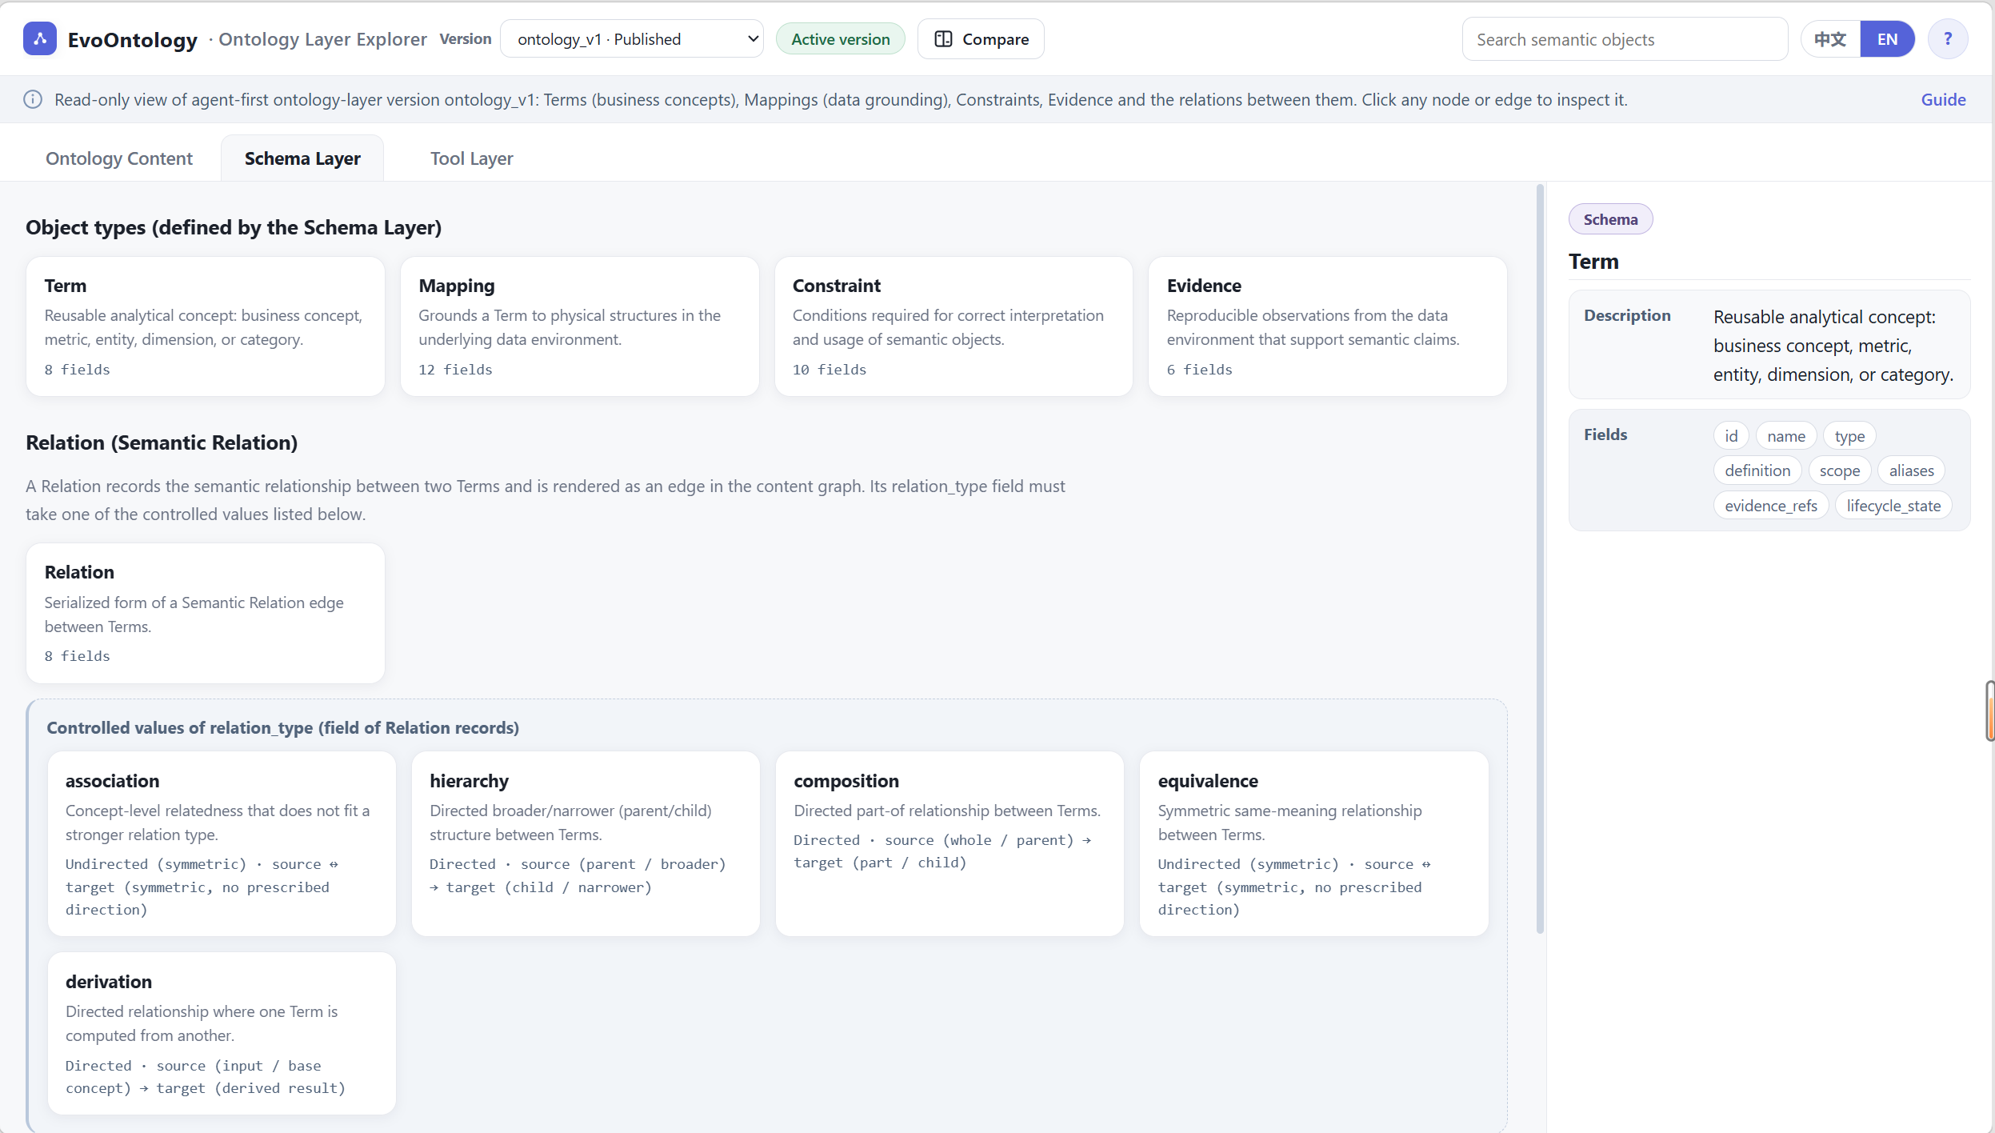Click the Compare split-view icon

pyautogui.click(x=943, y=39)
